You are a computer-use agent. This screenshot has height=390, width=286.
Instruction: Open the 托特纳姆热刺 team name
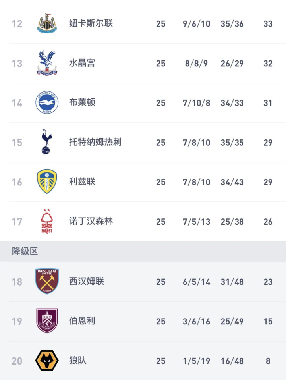[95, 142]
